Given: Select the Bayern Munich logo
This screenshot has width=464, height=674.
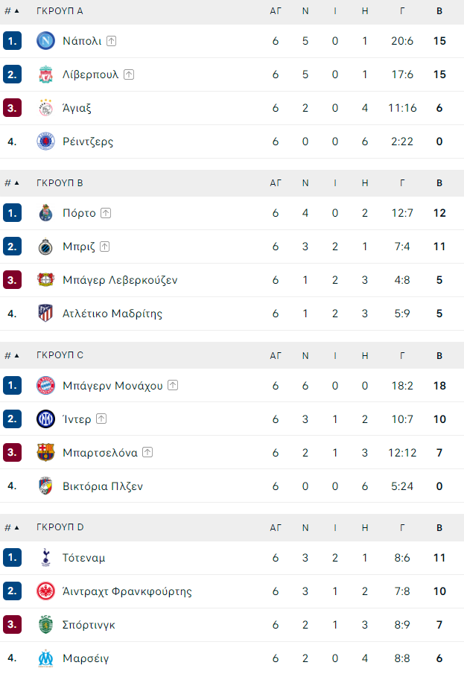Looking at the screenshot, I should click(45, 386).
